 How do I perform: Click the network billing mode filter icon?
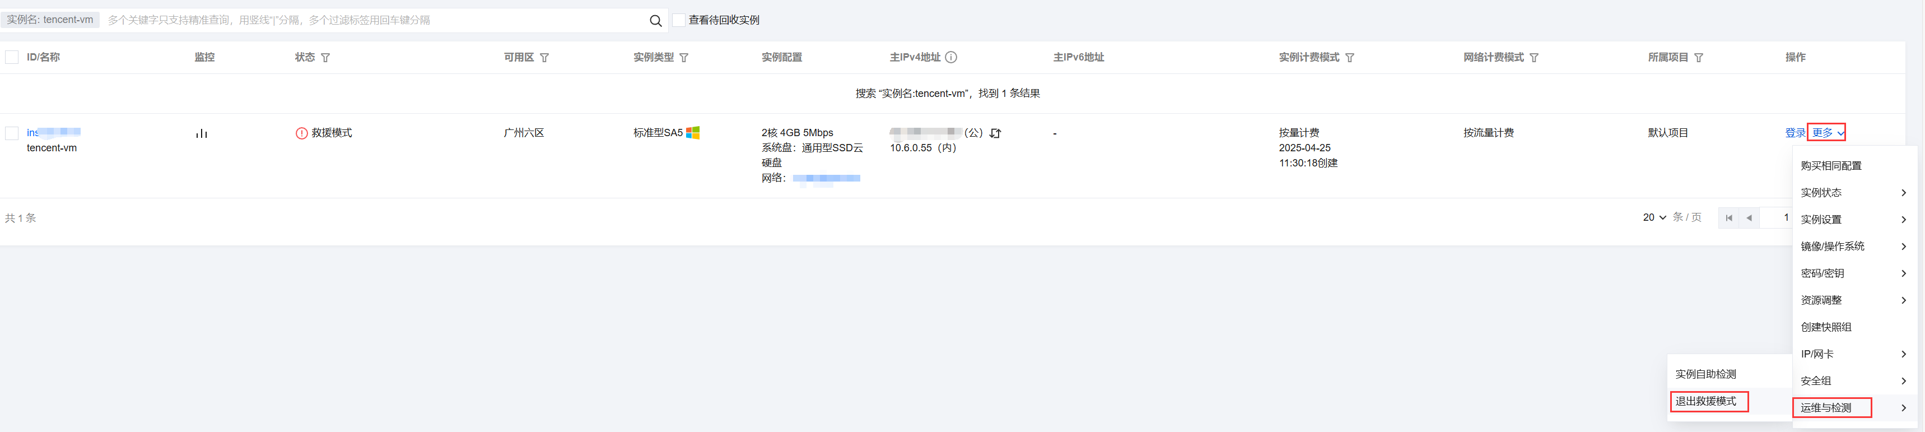1534,58
